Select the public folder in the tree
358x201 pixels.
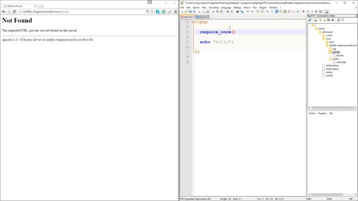tap(336, 59)
